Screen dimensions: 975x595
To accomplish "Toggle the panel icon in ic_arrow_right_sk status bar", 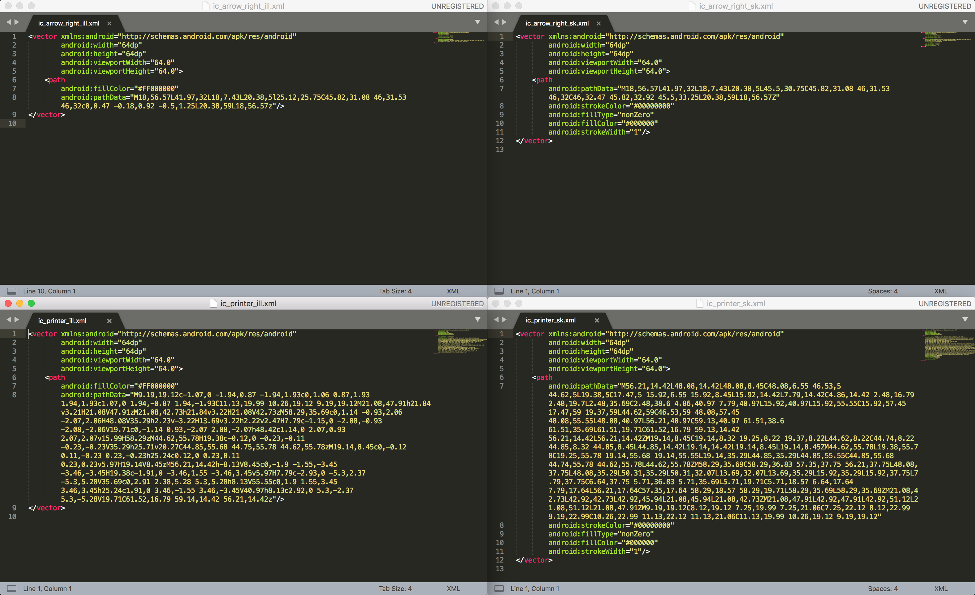I will click(x=499, y=291).
